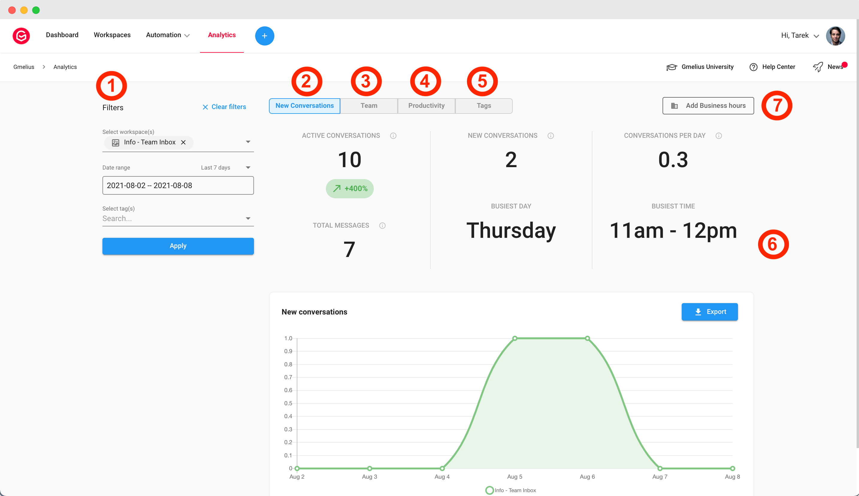Screen dimensions: 859x496
Task: Open Tarek's profile avatar
Action: [835, 35]
